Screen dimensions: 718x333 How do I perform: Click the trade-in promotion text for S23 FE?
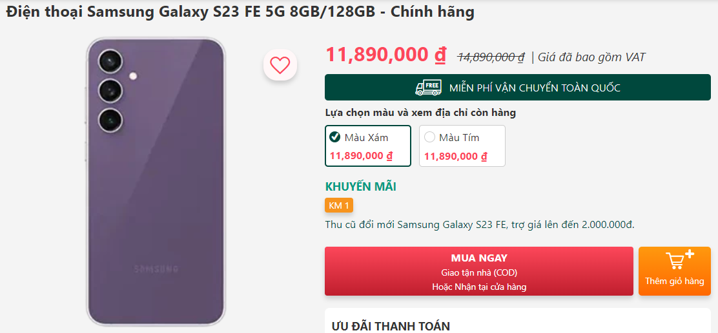point(480,225)
